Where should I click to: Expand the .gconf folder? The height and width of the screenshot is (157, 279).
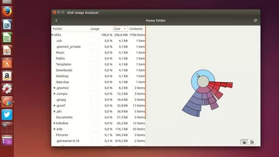(54, 106)
